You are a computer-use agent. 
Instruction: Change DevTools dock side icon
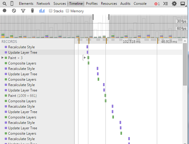click(183, 4)
